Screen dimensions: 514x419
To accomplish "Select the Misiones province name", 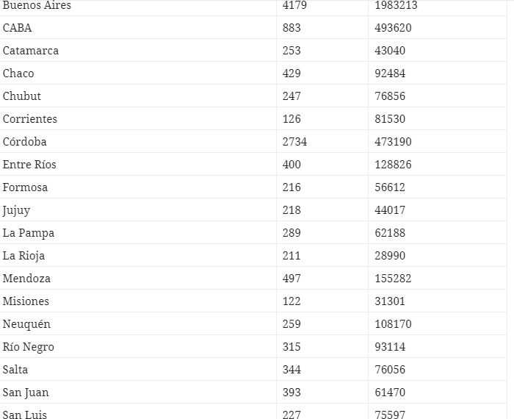I will point(26,301).
